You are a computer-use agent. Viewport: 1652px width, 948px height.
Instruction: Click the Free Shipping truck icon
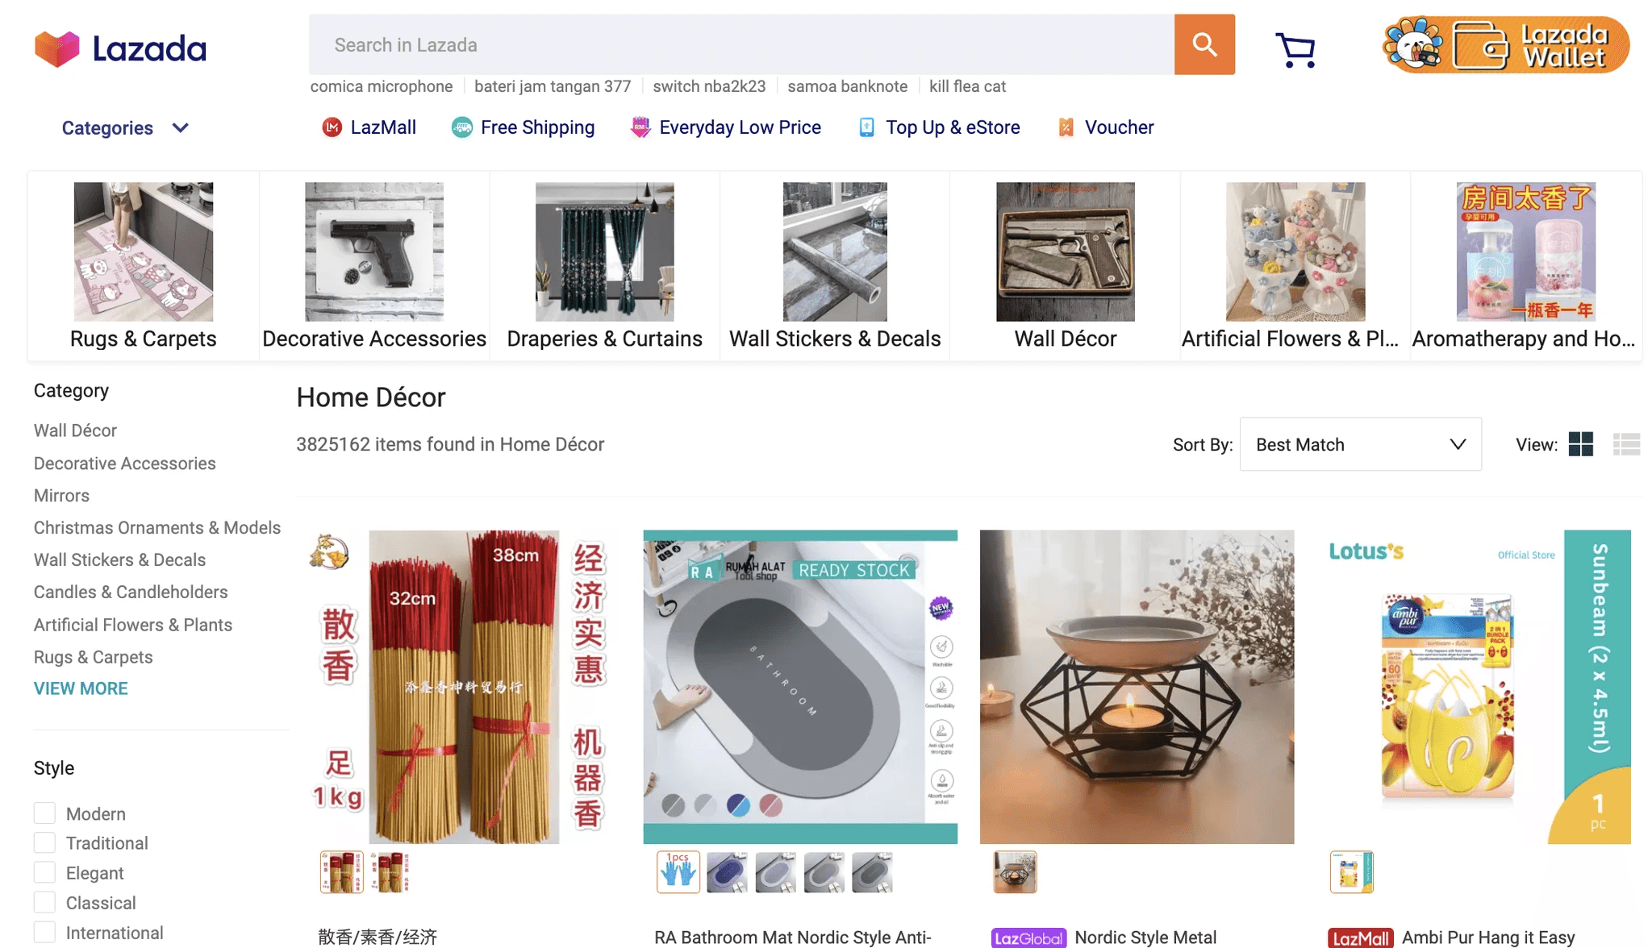[462, 127]
